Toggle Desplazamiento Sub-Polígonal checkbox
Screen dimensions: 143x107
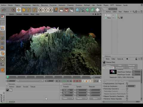coord(127,84)
